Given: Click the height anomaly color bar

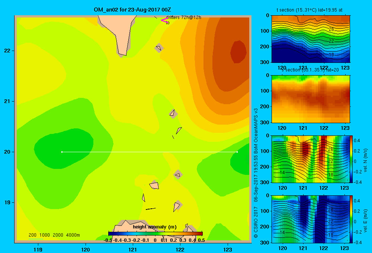Looking at the screenshot, I should [155, 234].
